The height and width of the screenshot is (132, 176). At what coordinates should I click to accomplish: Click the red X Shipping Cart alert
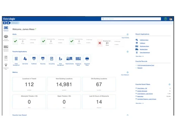click(x=100, y=43)
